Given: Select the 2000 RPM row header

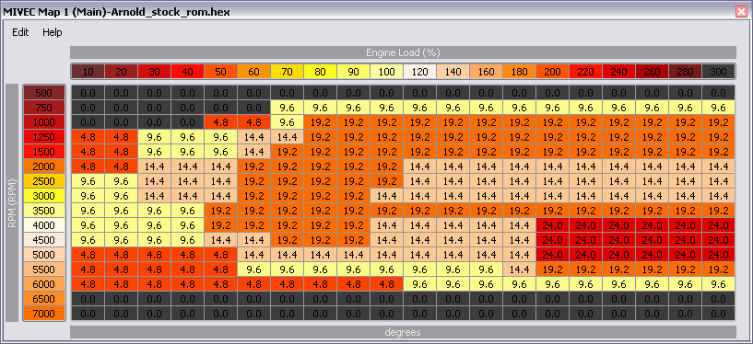Looking at the screenshot, I should click(43, 166).
